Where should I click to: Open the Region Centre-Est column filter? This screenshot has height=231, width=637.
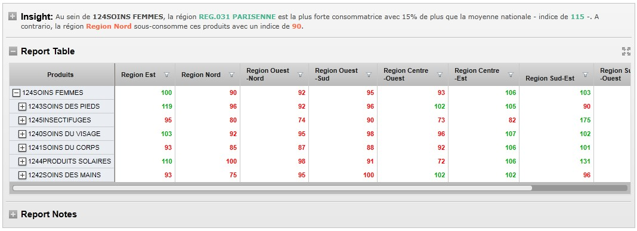point(511,75)
